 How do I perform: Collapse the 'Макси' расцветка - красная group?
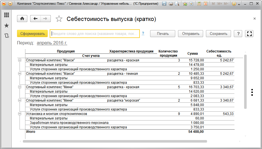[x=20, y=60]
